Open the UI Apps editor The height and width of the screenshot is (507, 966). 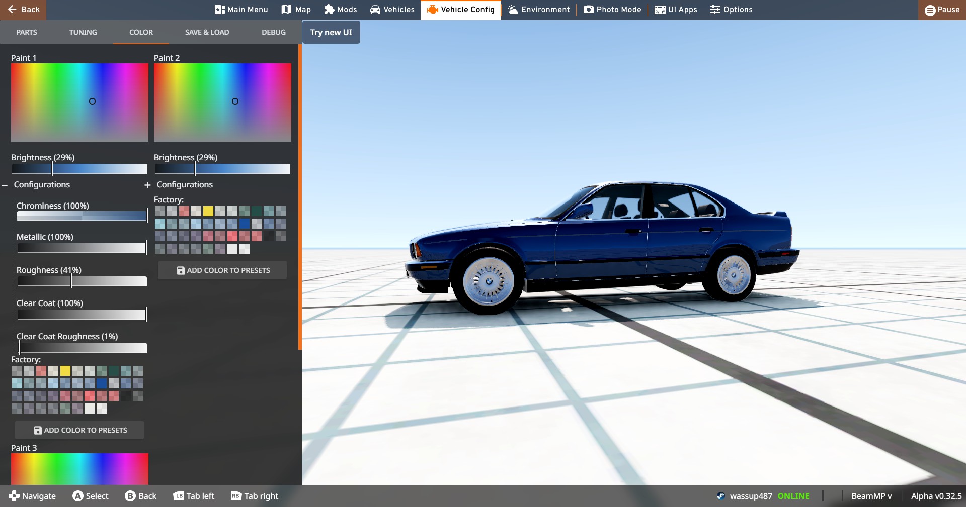[676, 10]
